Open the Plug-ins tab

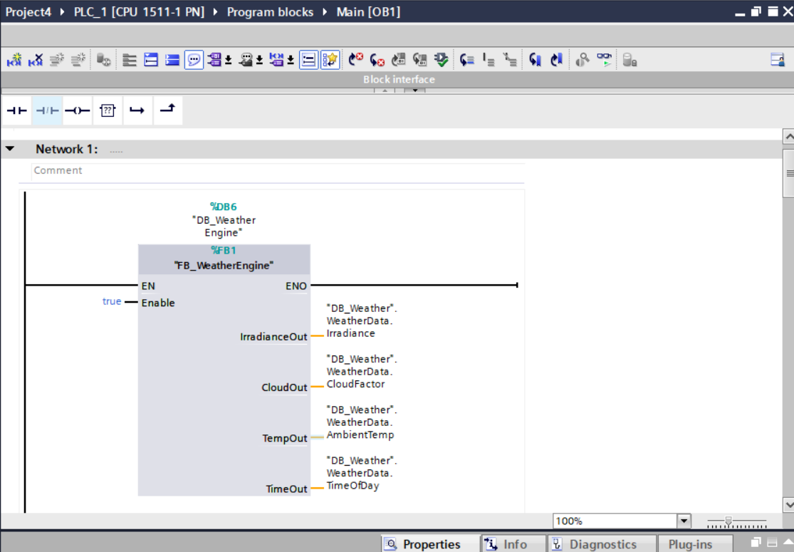point(695,544)
